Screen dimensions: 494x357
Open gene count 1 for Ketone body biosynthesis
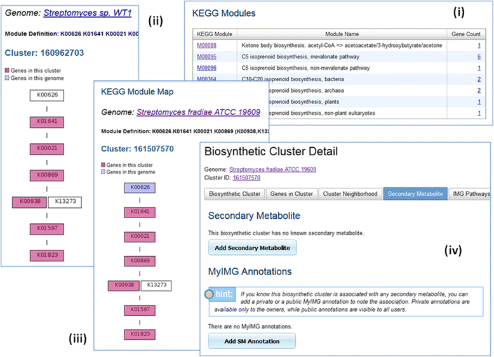(x=479, y=45)
